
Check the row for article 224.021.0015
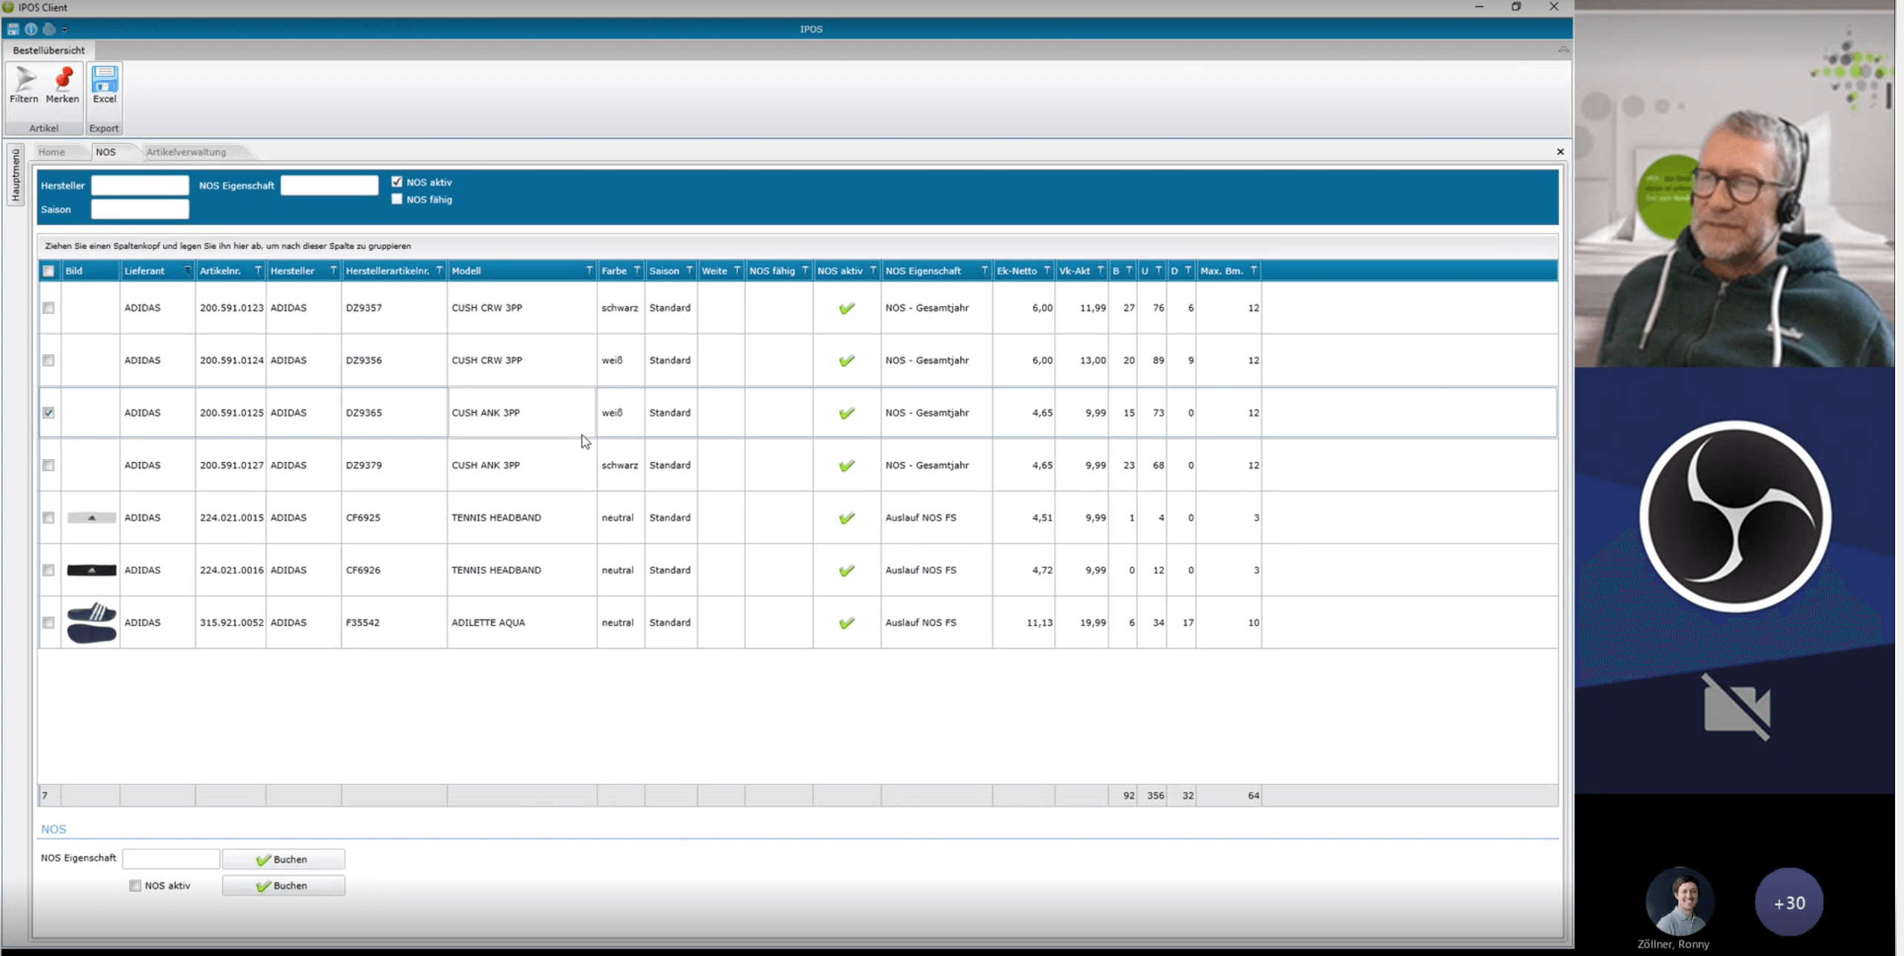[49, 518]
